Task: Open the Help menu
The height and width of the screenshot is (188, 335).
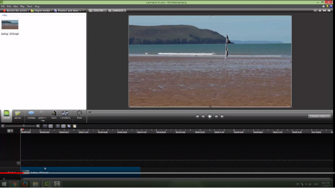Action: (37, 6)
